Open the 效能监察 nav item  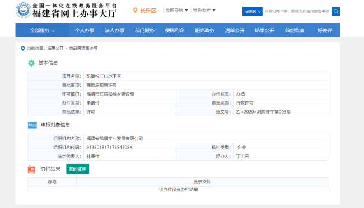pyautogui.click(x=295, y=30)
